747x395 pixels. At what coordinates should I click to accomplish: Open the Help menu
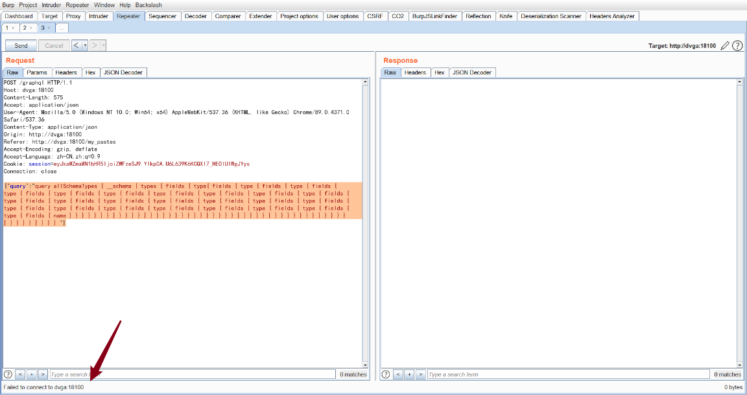pyautogui.click(x=124, y=5)
